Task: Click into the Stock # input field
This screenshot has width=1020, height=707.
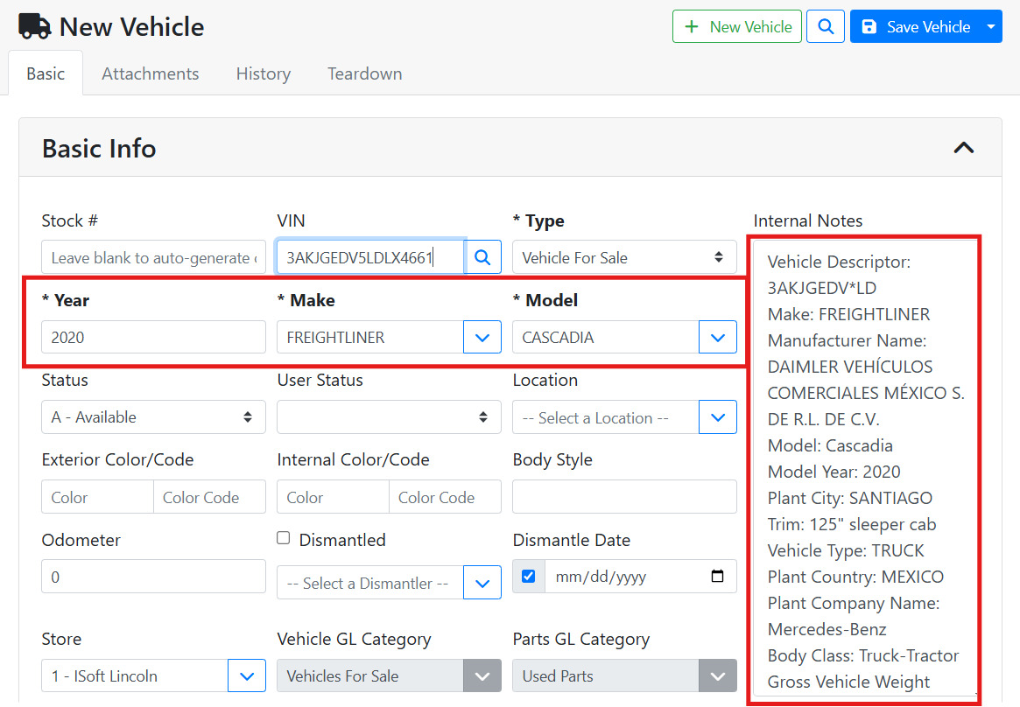Action: pos(153,257)
